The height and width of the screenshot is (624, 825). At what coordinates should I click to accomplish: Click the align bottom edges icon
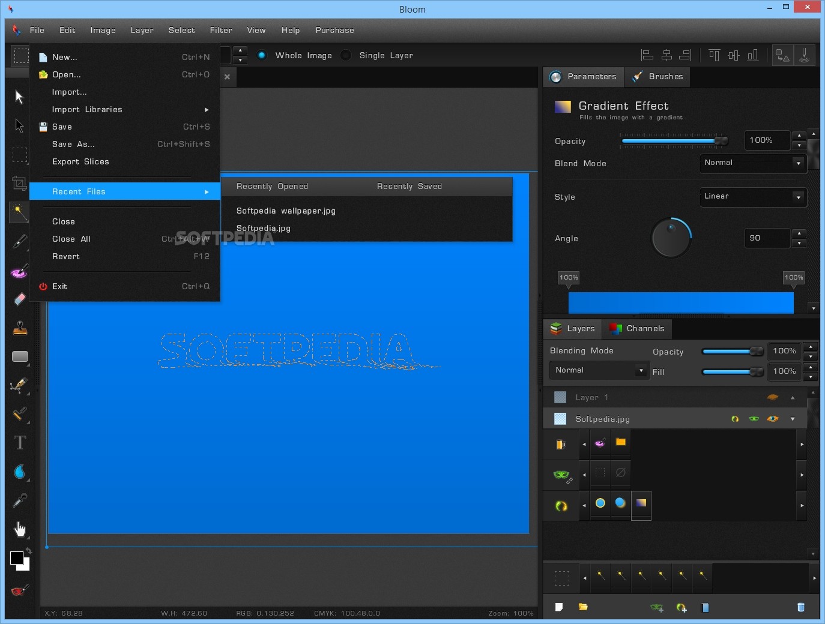click(x=752, y=55)
